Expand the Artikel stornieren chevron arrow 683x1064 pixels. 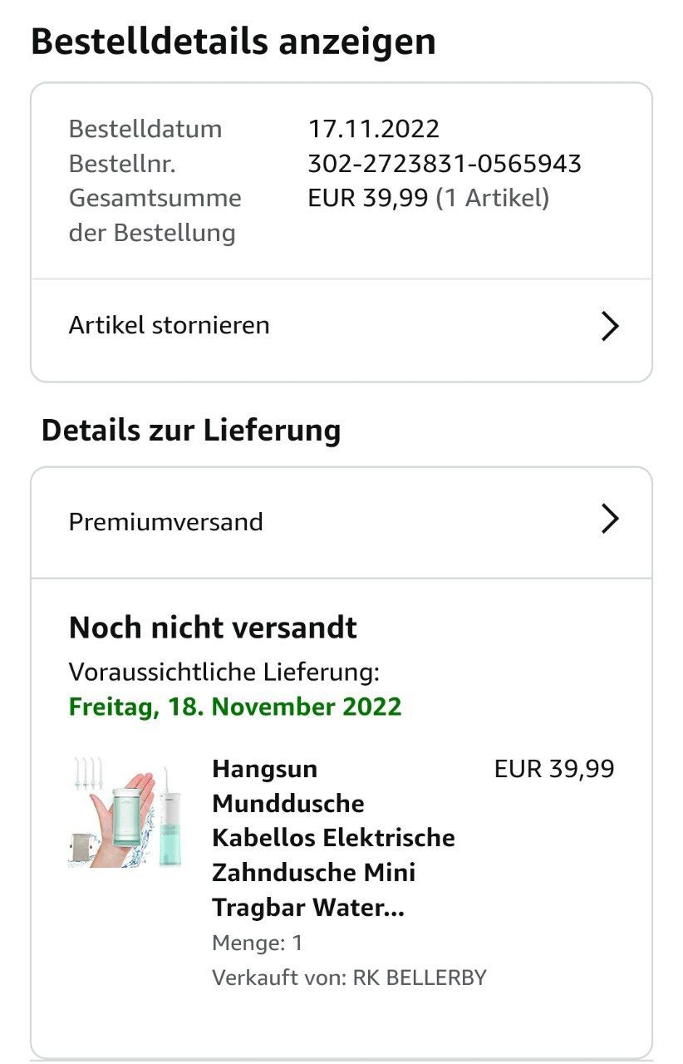pyautogui.click(x=610, y=326)
